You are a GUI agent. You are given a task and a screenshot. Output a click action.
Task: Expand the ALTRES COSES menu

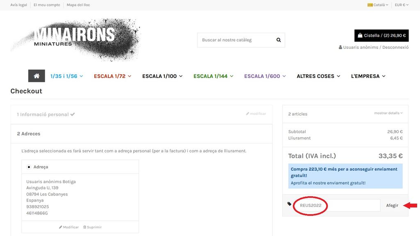pos(318,76)
